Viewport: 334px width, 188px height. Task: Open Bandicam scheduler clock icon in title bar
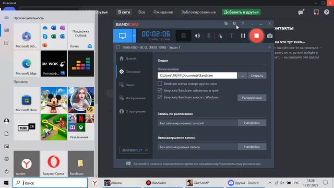tap(234, 23)
